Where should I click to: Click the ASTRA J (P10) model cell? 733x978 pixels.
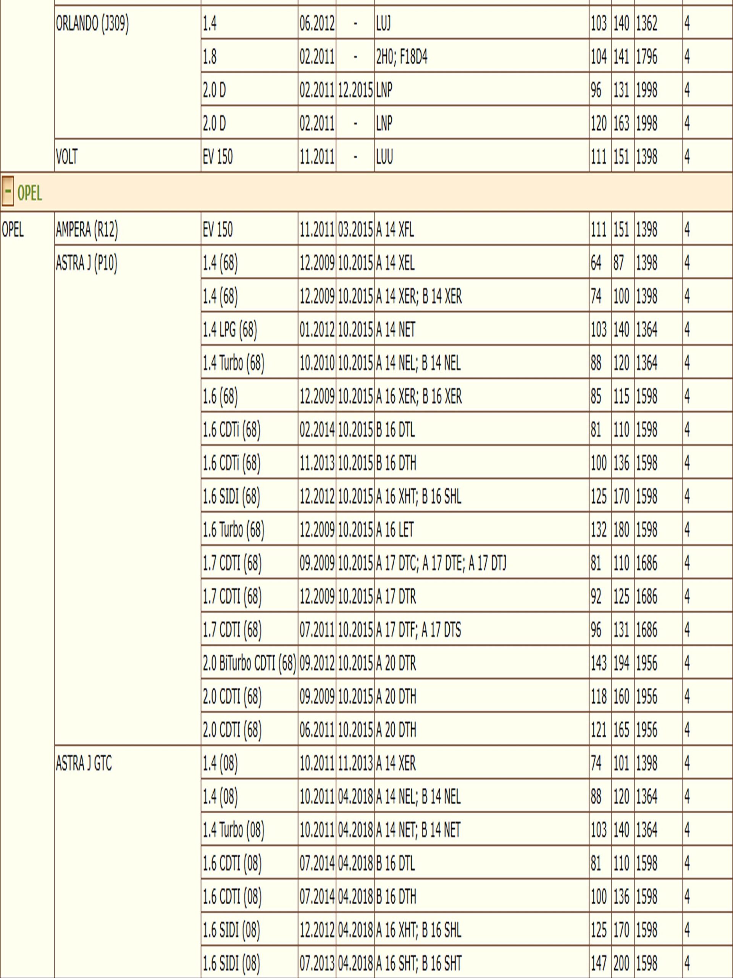pyautogui.click(x=87, y=263)
